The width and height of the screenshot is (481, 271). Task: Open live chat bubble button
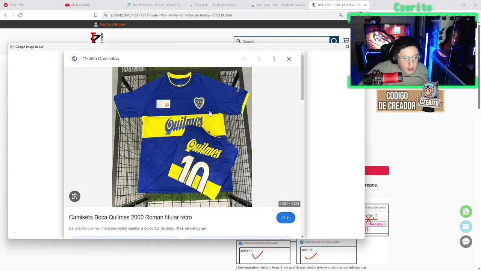(466, 242)
